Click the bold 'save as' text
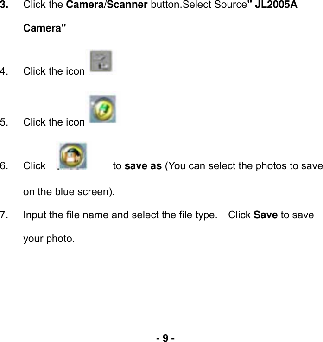 point(143,166)
